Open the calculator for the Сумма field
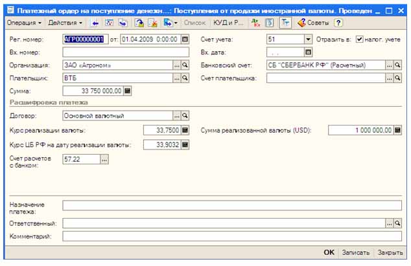The image size is (411, 266). [x=128, y=91]
